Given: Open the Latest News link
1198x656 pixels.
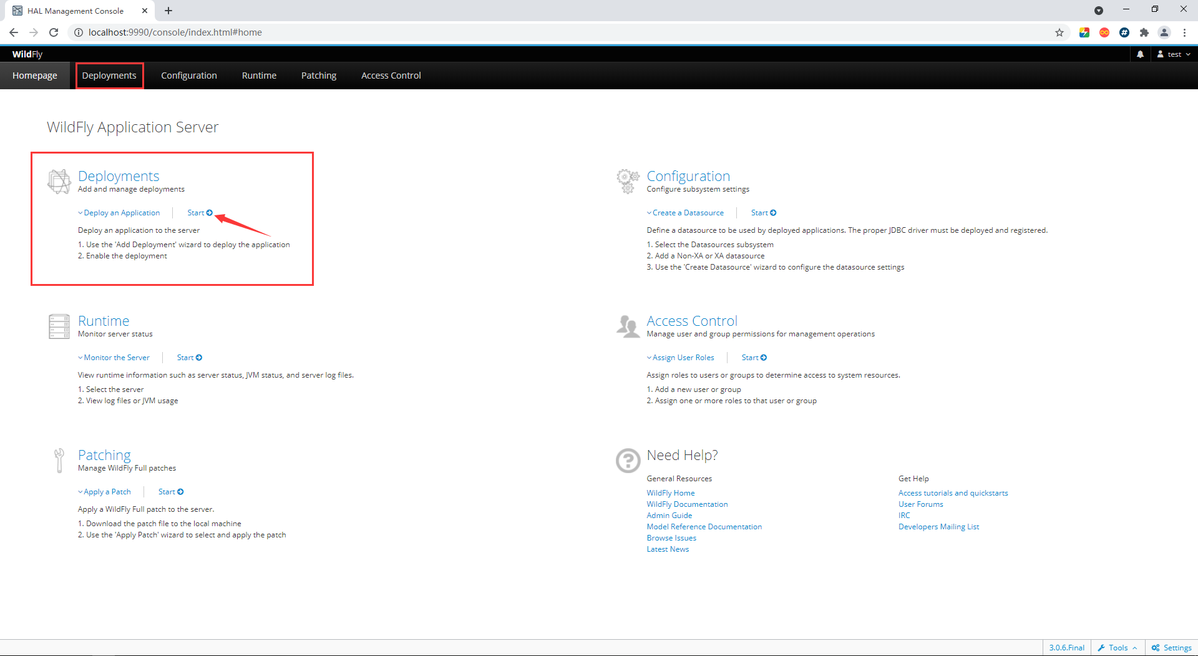Looking at the screenshot, I should click(x=668, y=549).
